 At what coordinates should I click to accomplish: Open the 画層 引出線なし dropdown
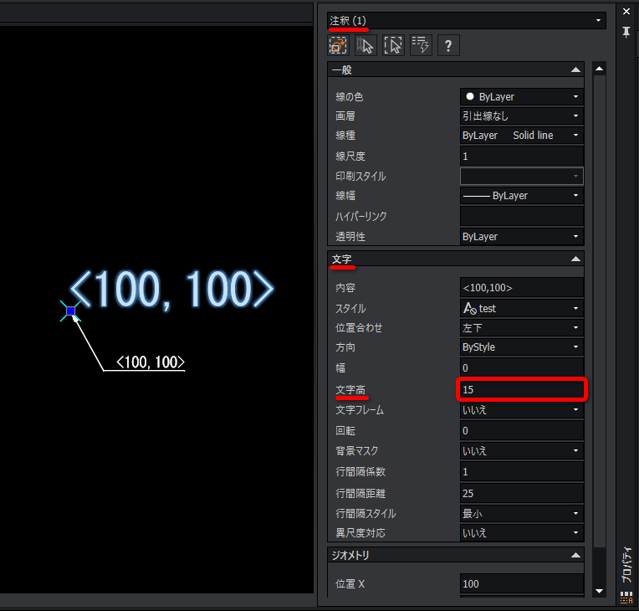pos(522,116)
